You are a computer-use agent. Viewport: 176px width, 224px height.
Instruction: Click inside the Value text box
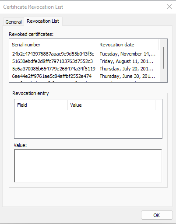click(x=88, y=166)
